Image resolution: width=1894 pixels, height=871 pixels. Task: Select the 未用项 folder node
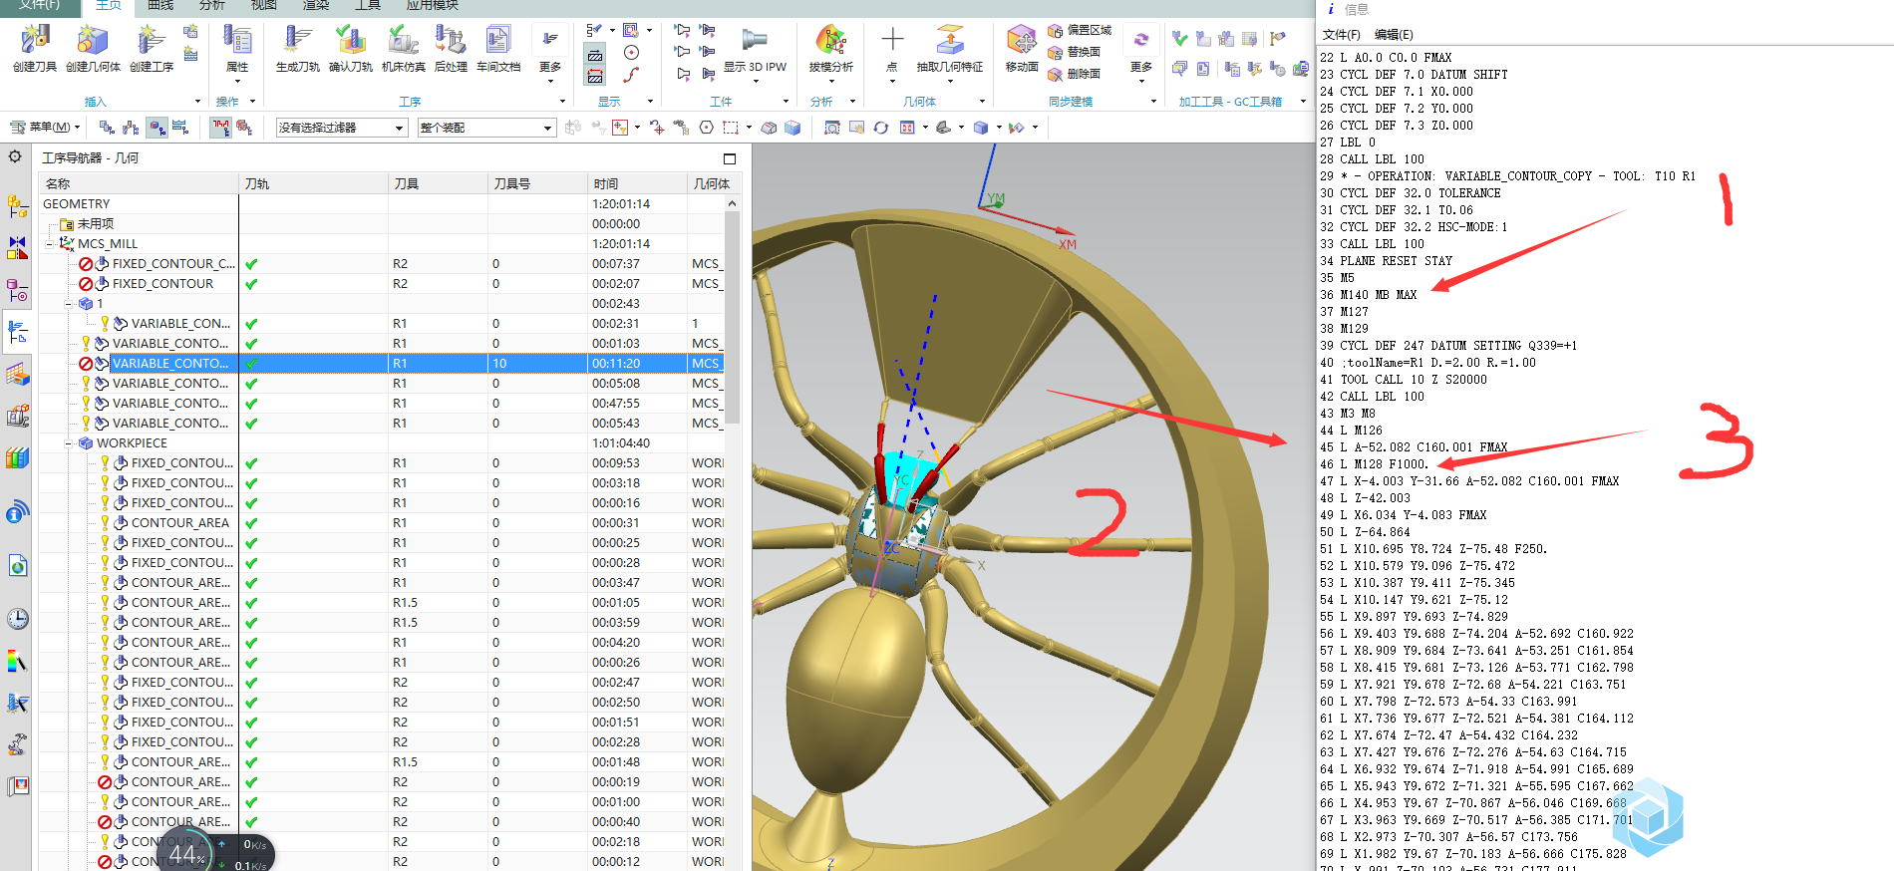[96, 224]
